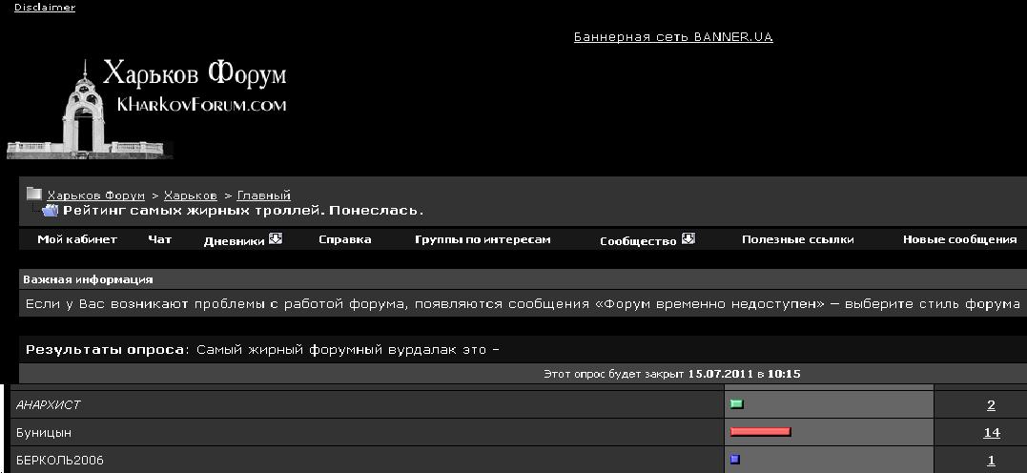Open Баннерная сеть BANNER.UA link
This screenshot has height=473, width=1027.
pyautogui.click(x=673, y=36)
